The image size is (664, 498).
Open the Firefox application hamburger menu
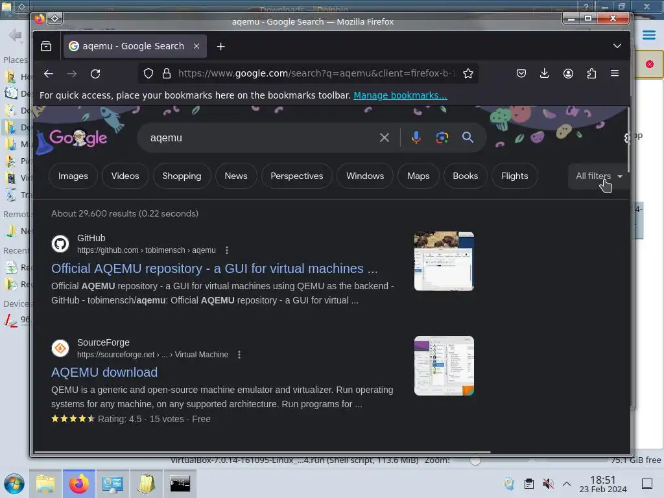point(615,74)
